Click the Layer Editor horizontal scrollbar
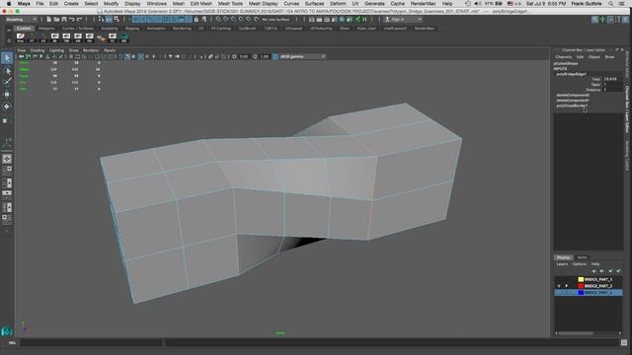 pyautogui.click(x=589, y=333)
